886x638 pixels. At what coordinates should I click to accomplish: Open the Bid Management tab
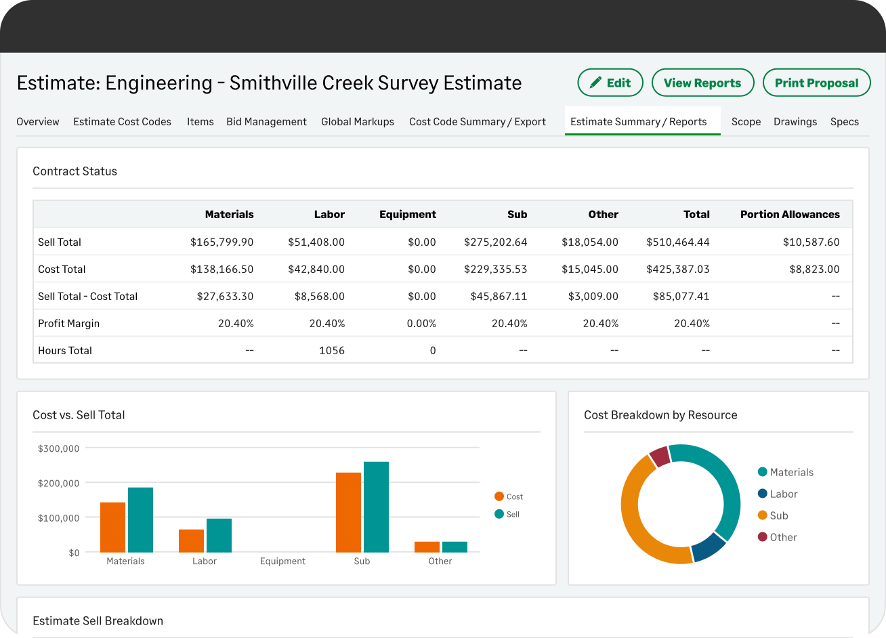[x=266, y=122]
